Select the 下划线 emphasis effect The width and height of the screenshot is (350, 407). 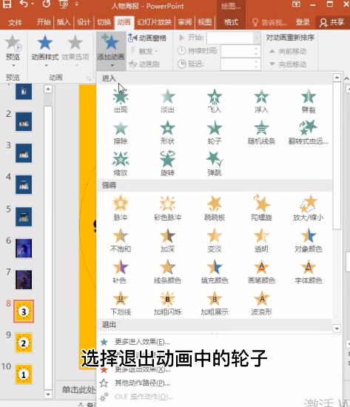coord(121,303)
